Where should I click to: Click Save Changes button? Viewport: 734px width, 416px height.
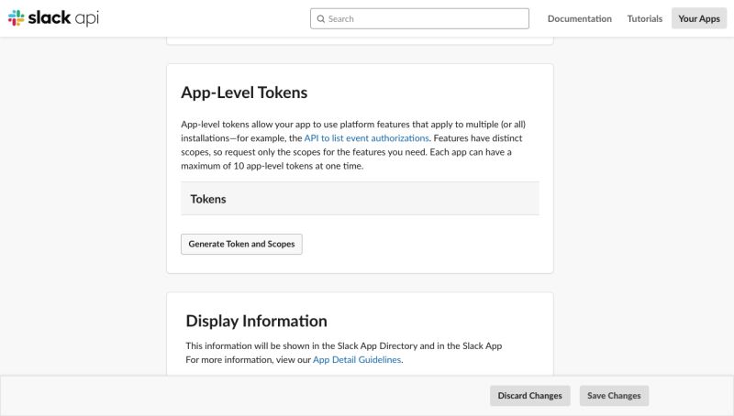click(x=614, y=396)
